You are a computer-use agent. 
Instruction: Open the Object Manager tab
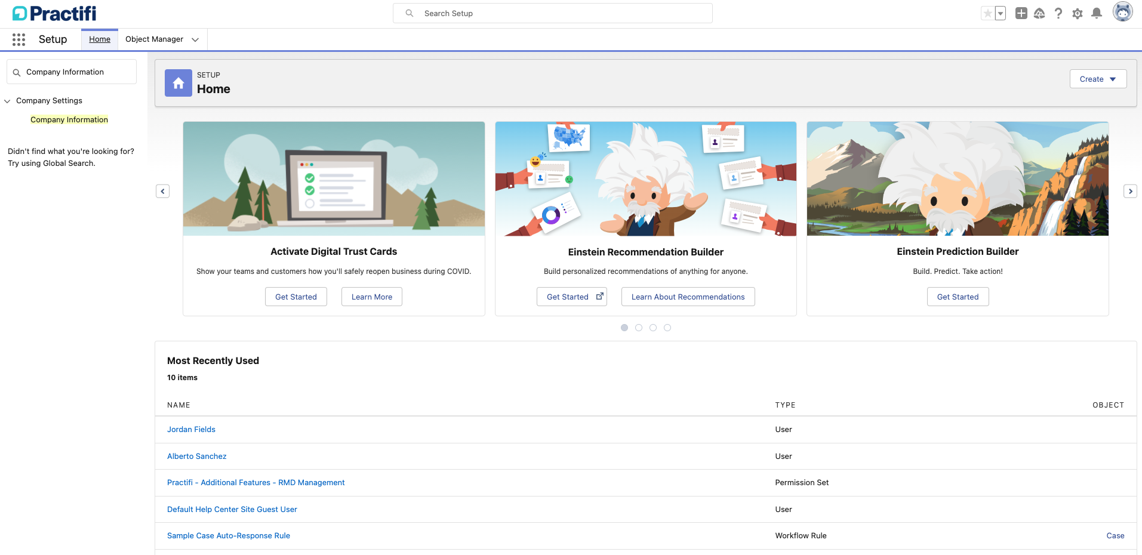pos(154,39)
